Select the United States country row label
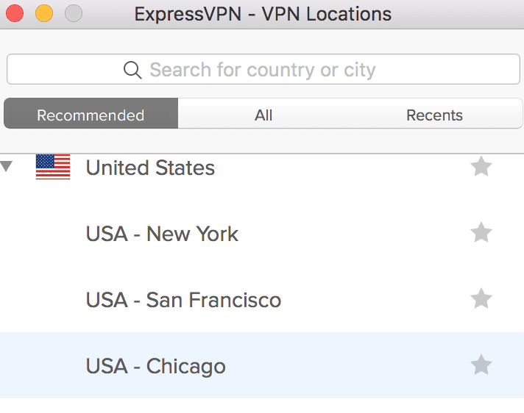This screenshot has height=413, width=524. [x=150, y=168]
